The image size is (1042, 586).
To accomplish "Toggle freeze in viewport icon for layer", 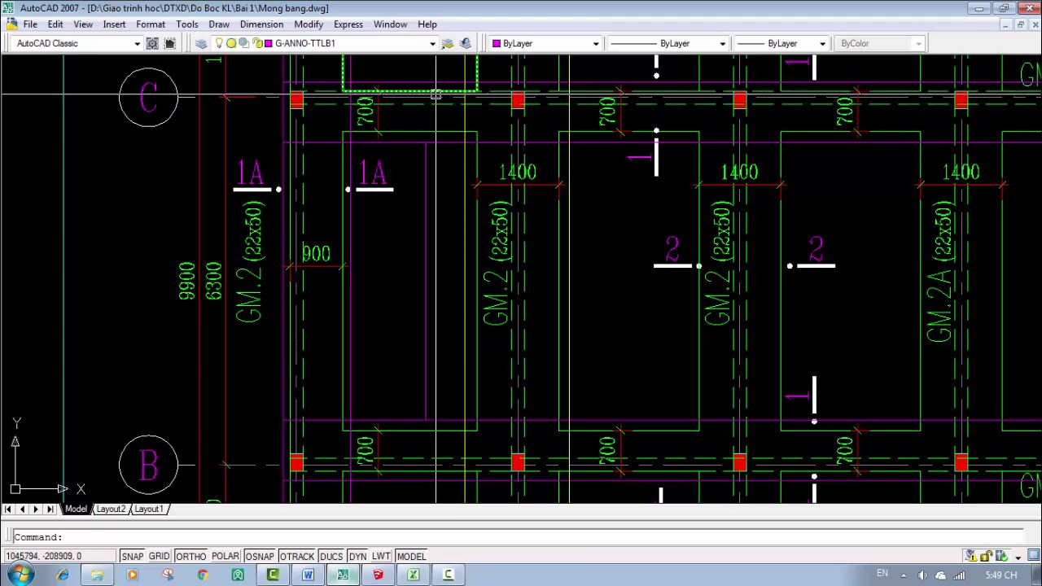I will pos(244,43).
